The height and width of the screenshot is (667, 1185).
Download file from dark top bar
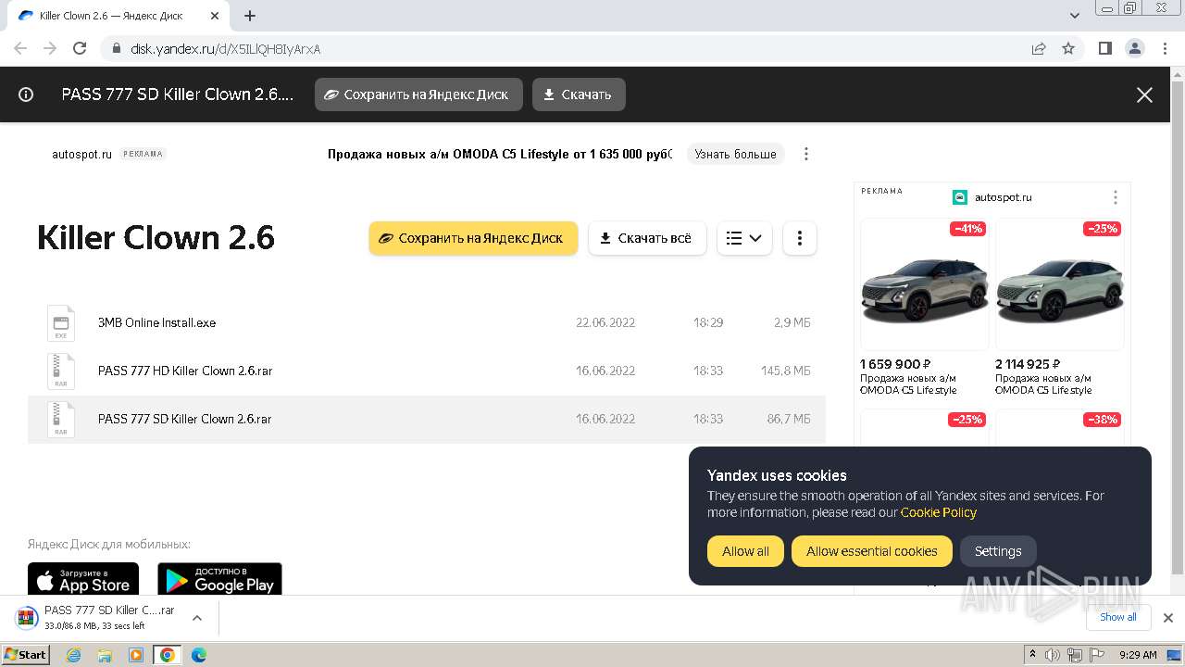coord(579,94)
